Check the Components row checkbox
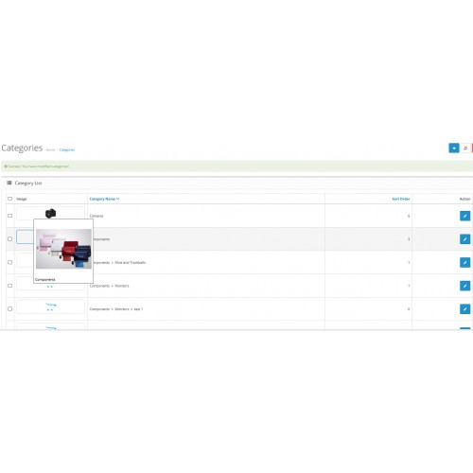The width and height of the screenshot is (473, 473). click(x=9, y=239)
